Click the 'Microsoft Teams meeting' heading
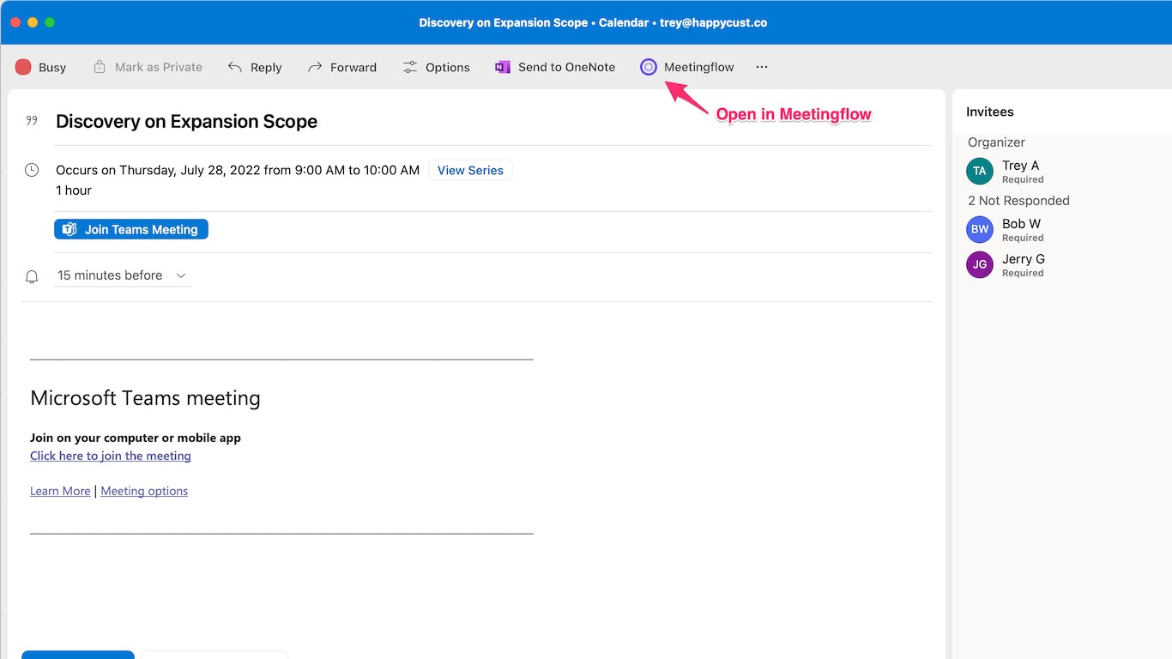Screen dimensions: 1172x659 [x=145, y=398]
